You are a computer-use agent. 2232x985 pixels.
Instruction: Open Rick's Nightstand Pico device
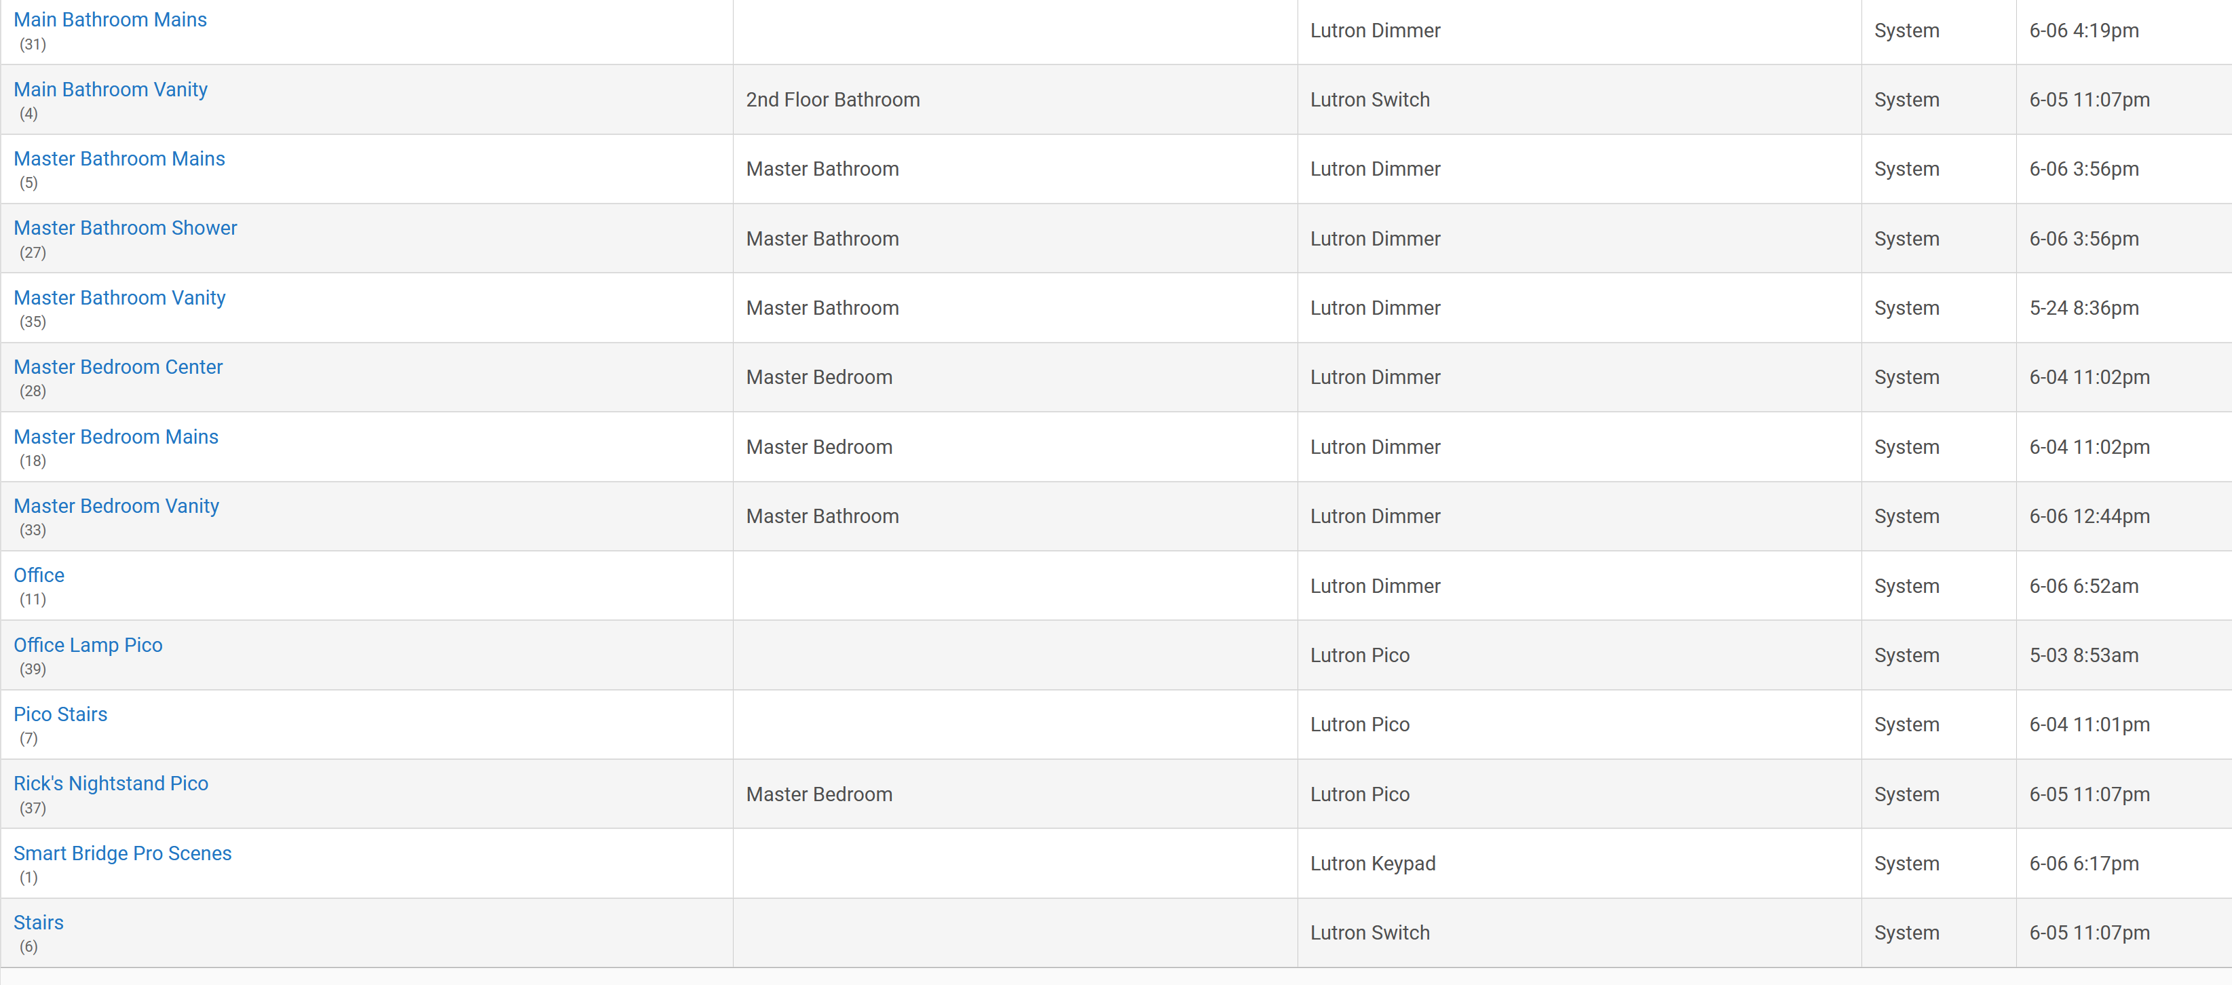point(111,784)
